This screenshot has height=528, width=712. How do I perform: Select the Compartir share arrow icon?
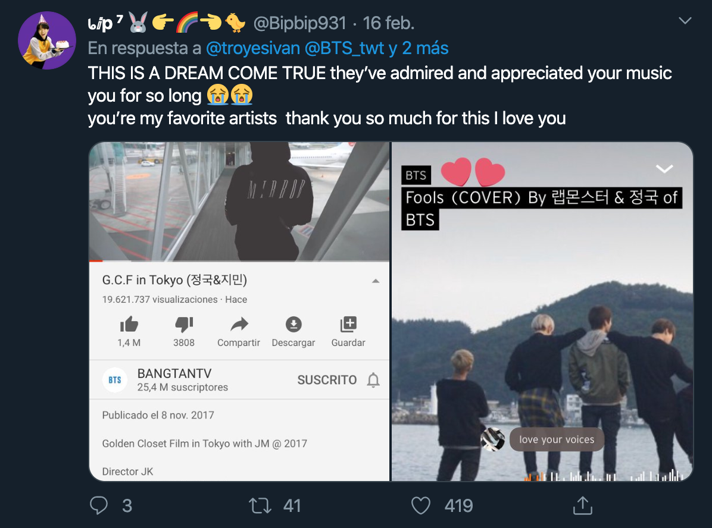239,324
